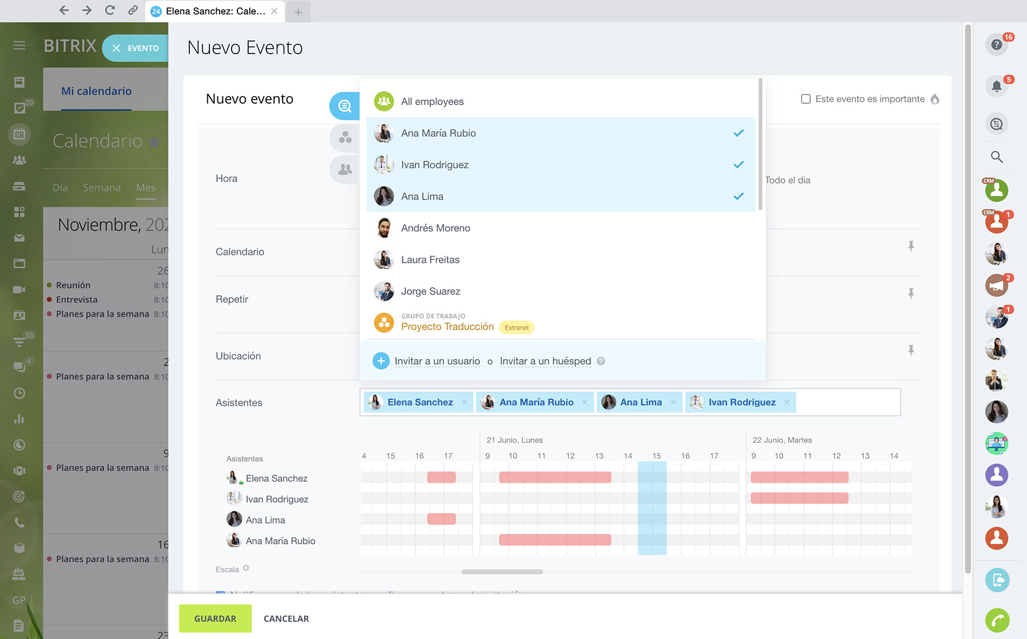
Task: Open the help question mark icon
Action: 996,44
